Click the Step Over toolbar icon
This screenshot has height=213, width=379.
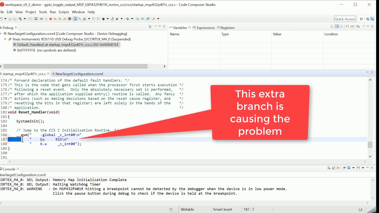tap(60, 19)
